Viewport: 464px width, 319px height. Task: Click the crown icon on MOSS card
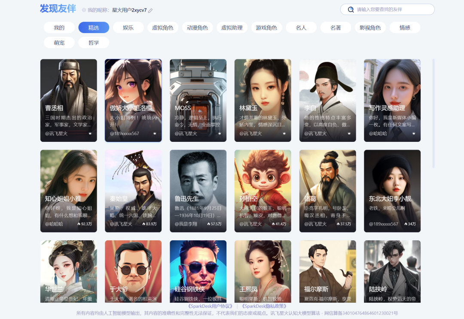pos(220,134)
